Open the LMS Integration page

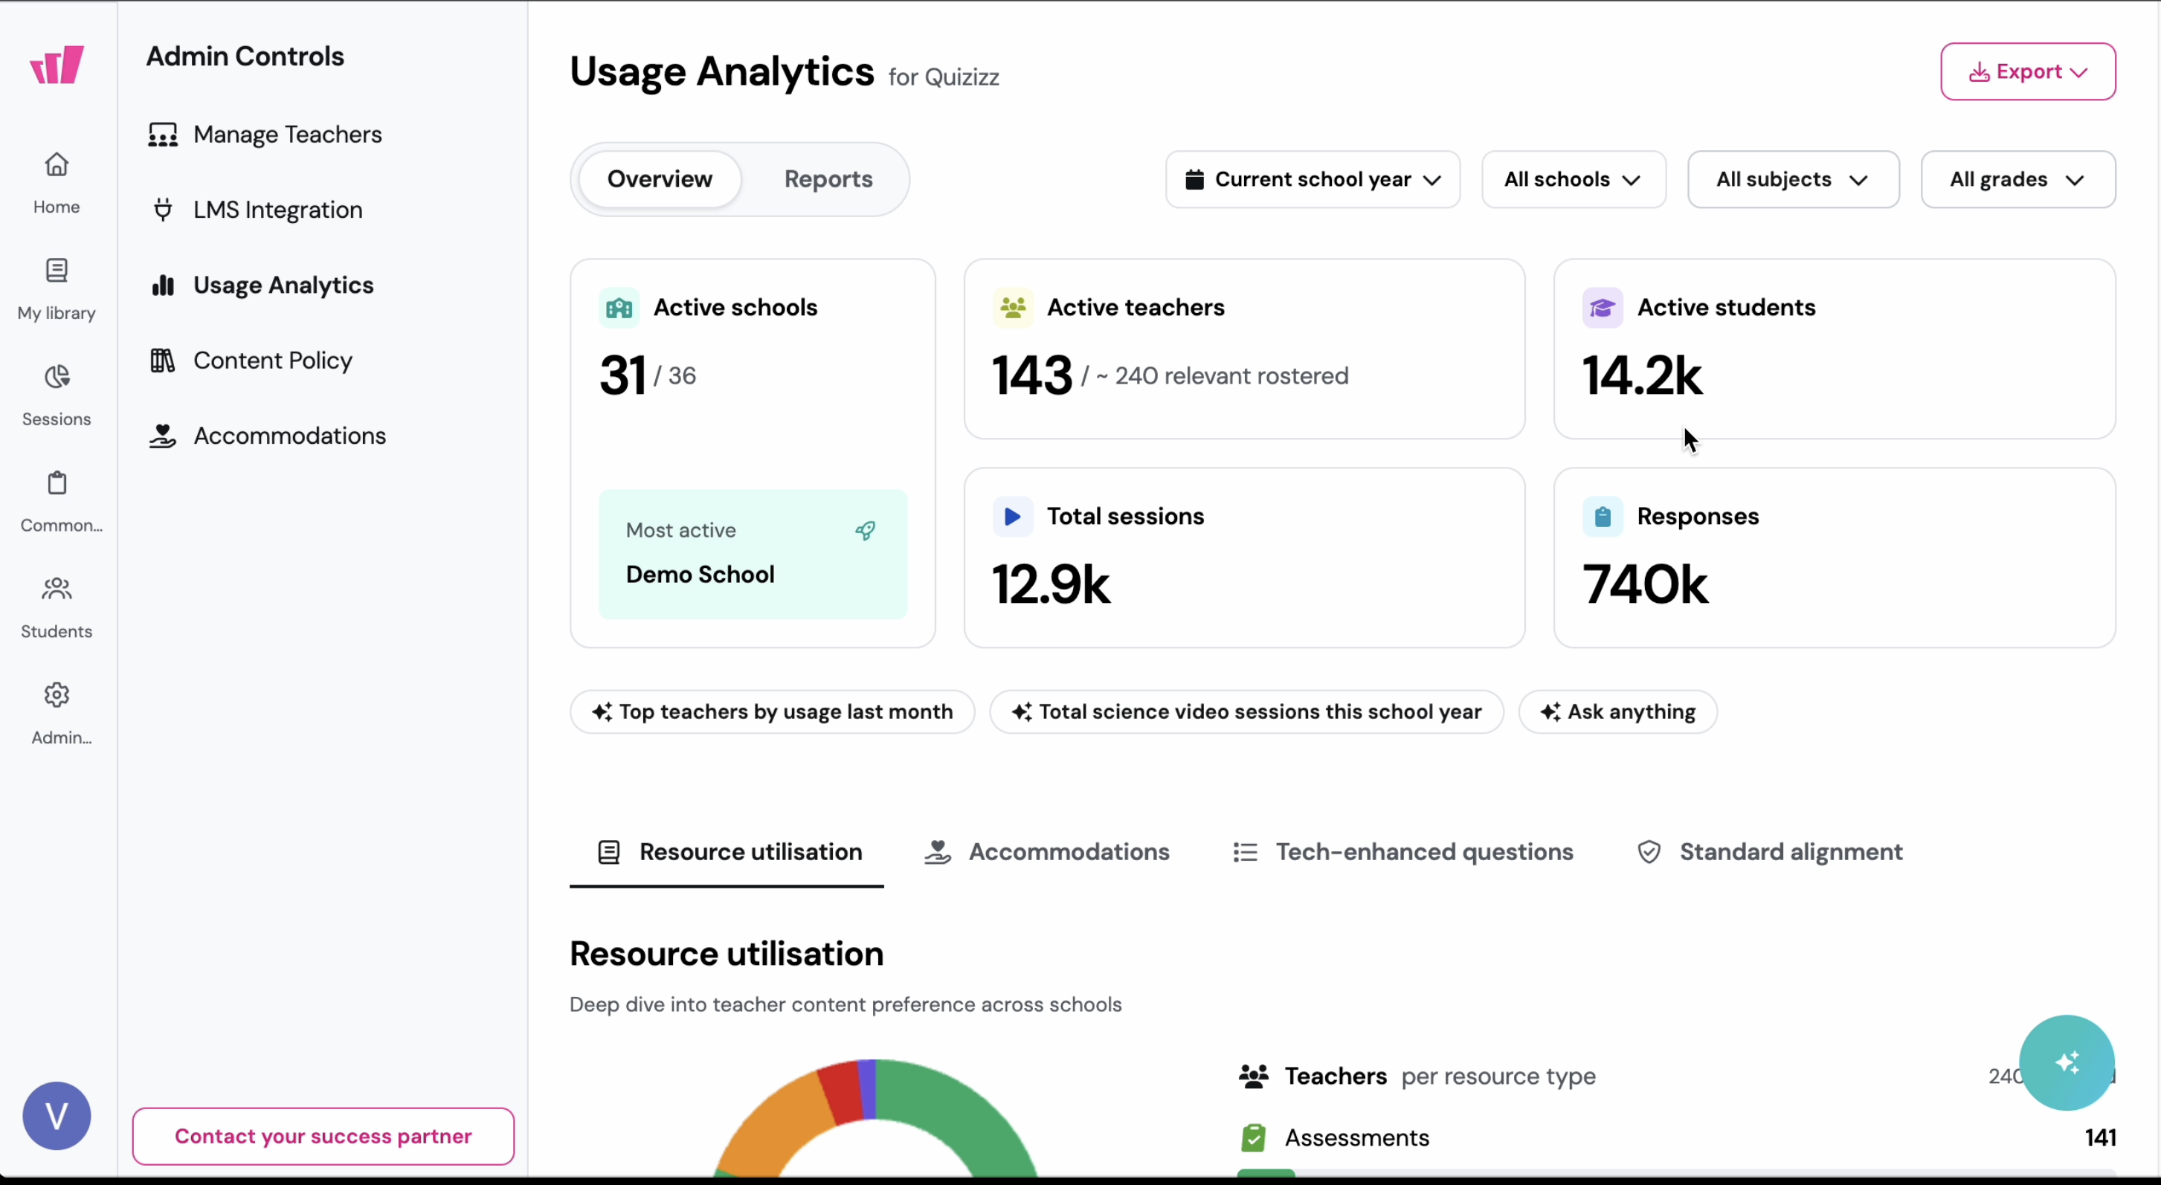pos(277,210)
